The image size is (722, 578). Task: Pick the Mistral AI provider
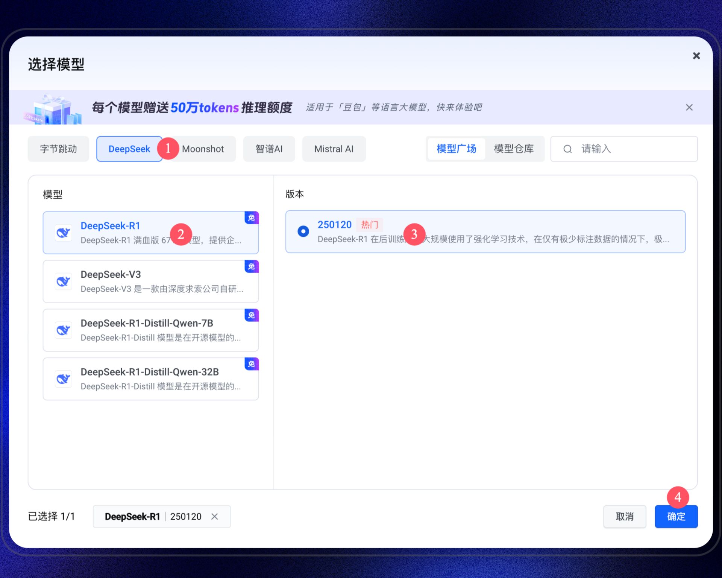point(334,149)
